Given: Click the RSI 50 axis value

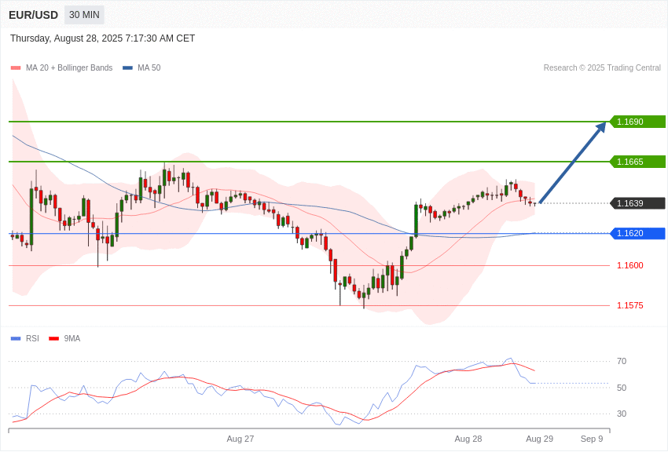Looking at the screenshot, I should coord(622,388).
